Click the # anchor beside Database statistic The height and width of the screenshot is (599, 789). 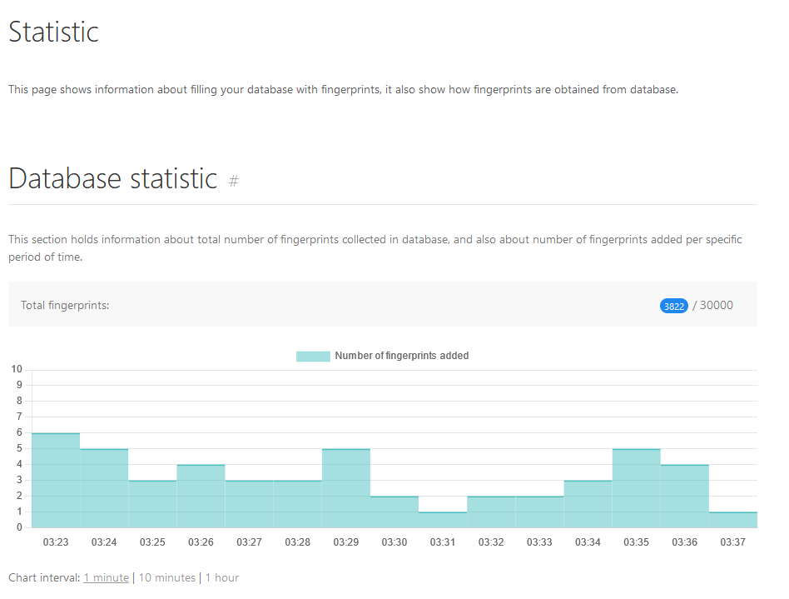(234, 181)
